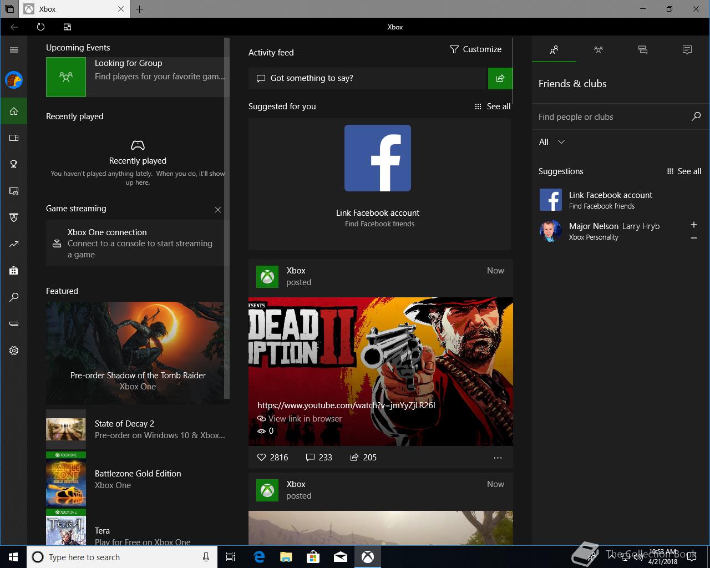Viewport: 710px width, 568px height.
Task: Open Game DVR captures icon
Action: pos(14,191)
